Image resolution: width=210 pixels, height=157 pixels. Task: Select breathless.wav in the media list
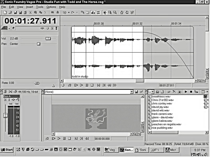161,97
